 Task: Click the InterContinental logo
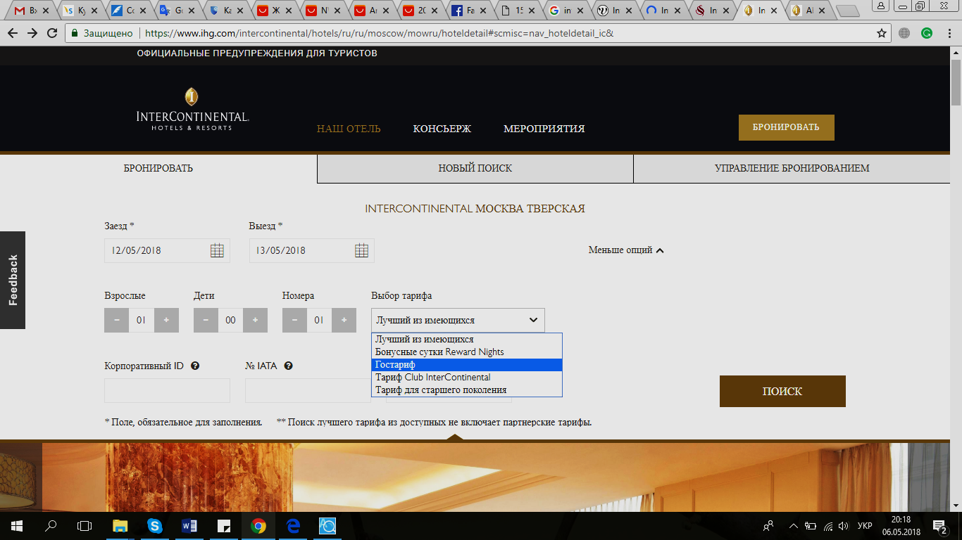192,110
